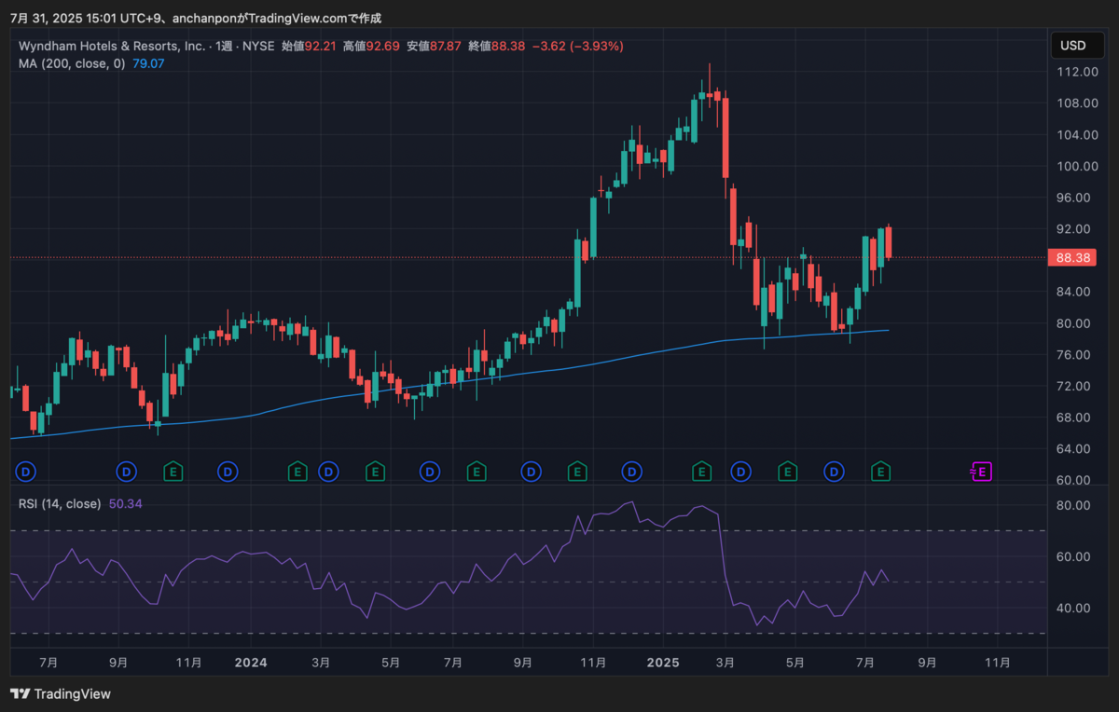The image size is (1119, 712).
Task: Click the RSI value 50.34
Action: tap(125, 503)
